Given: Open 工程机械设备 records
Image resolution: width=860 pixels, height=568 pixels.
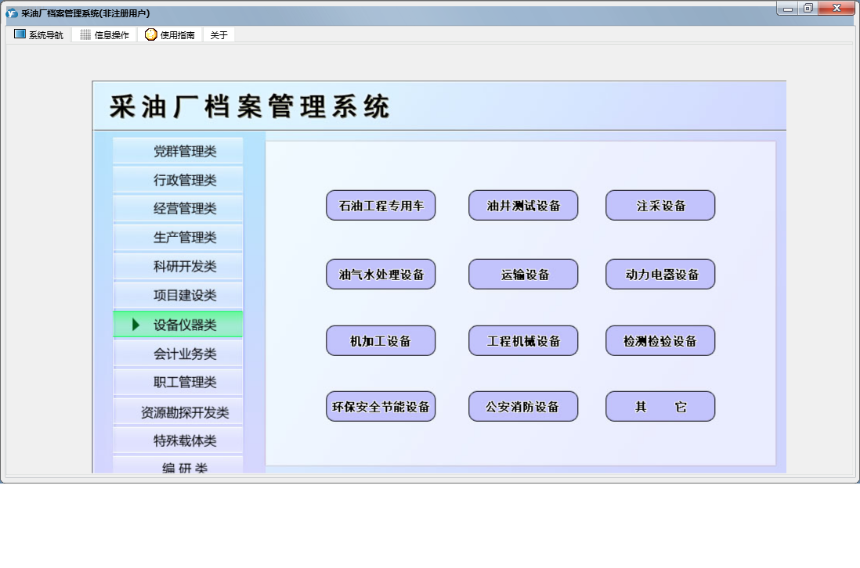Looking at the screenshot, I should pos(523,340).
